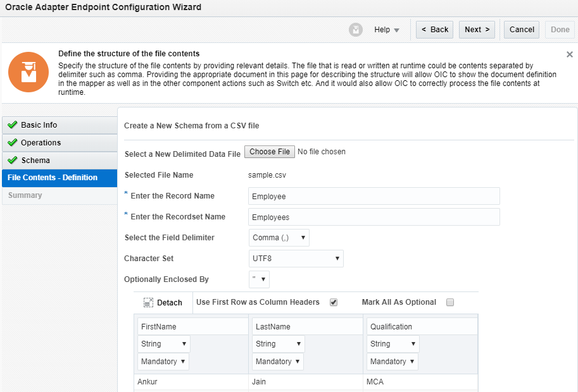Click the Schema green checkmark icon
This screenshot has height=392, width=578.
click(12, 161)
